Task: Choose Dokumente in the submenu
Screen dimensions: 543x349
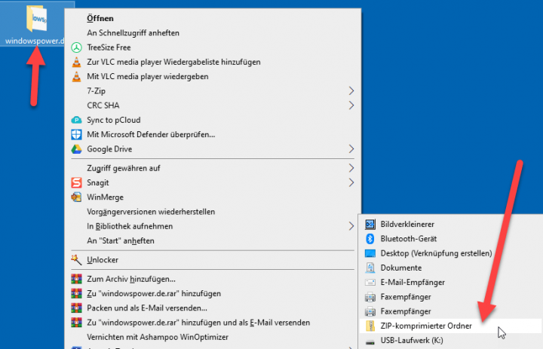Action: [451, 268]
